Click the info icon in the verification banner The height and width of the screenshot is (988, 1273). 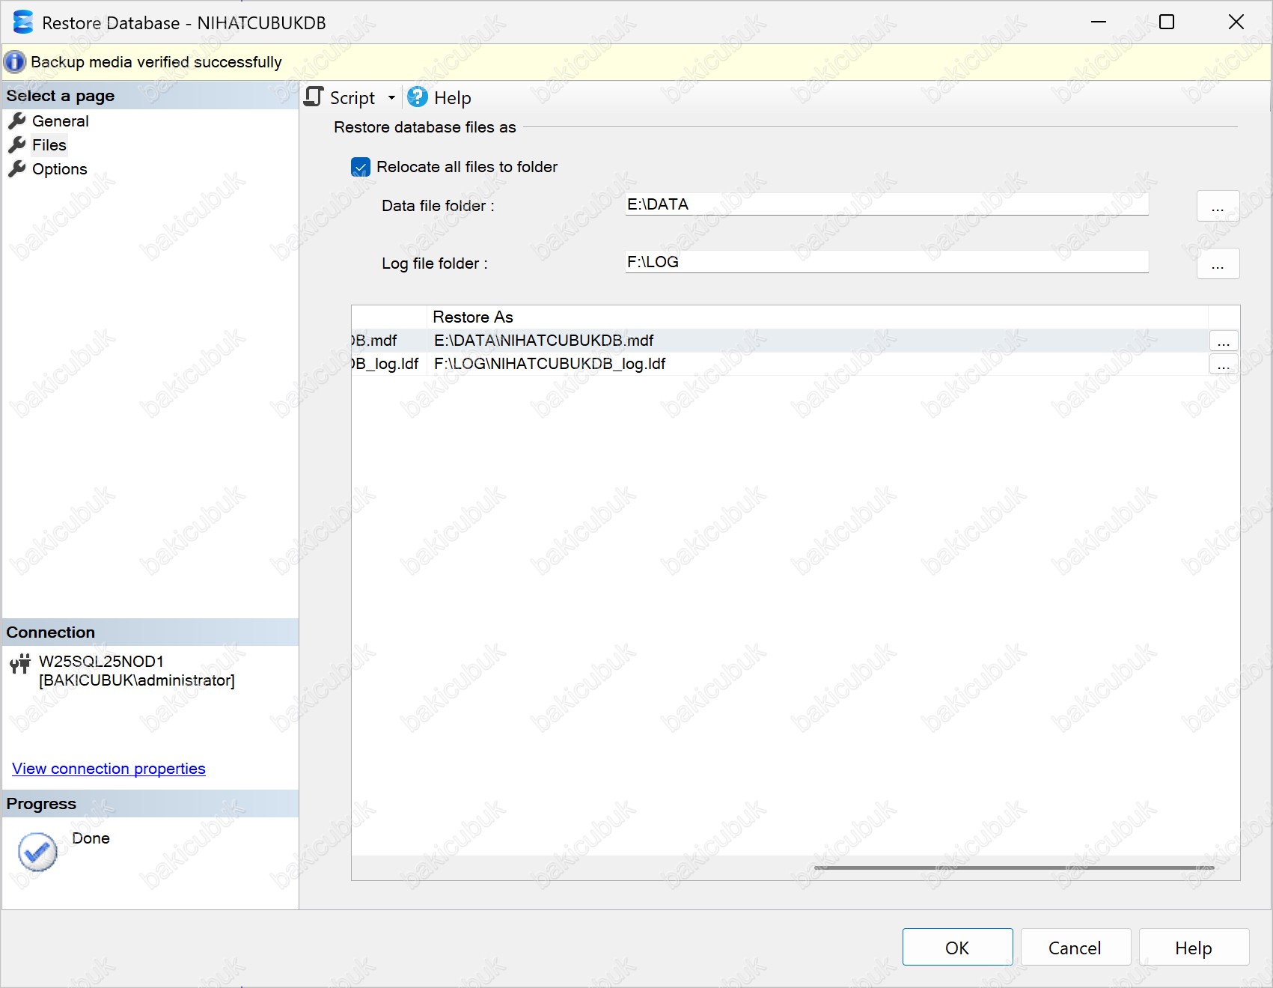click(x=15, y=62)
